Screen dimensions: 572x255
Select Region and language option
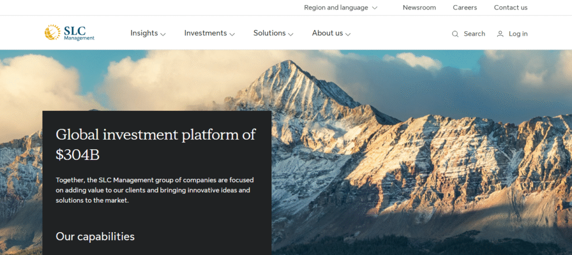336,8
